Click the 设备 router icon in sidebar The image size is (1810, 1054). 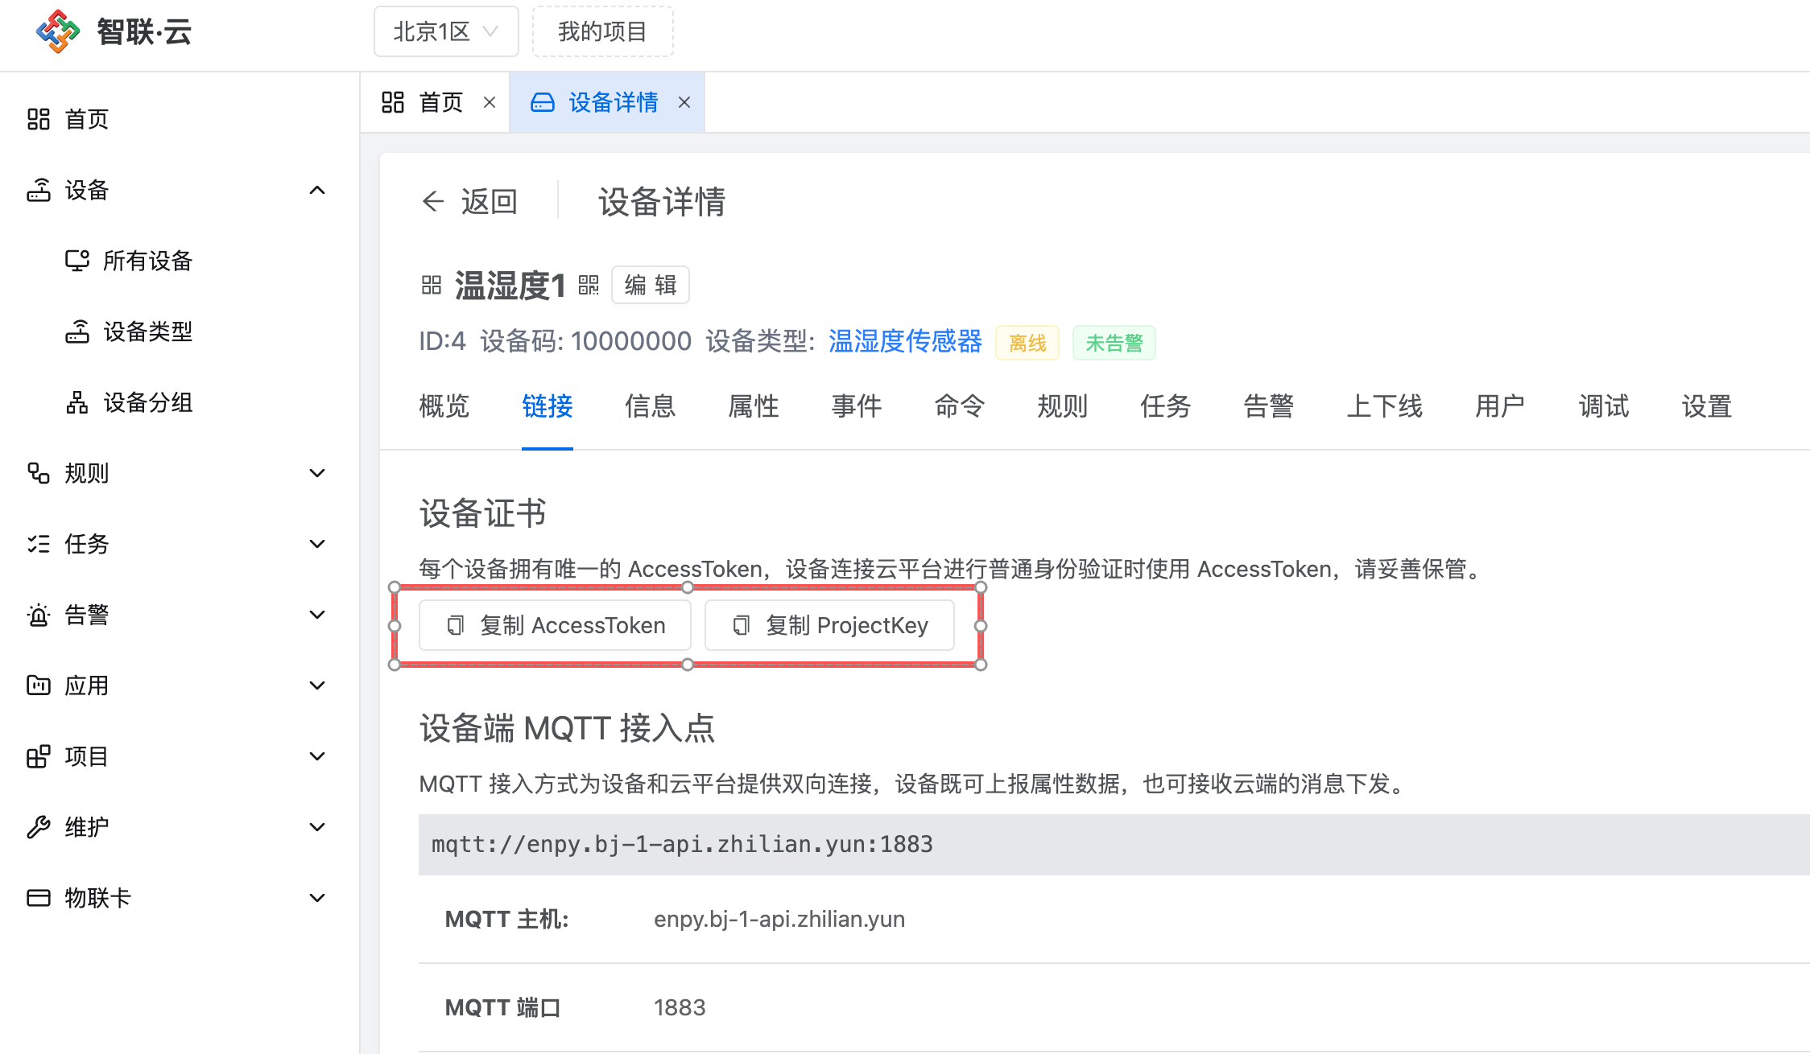point(39,190)
